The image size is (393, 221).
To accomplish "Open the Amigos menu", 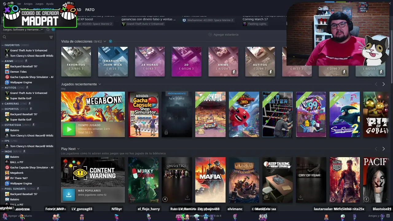I will [28, 4].
